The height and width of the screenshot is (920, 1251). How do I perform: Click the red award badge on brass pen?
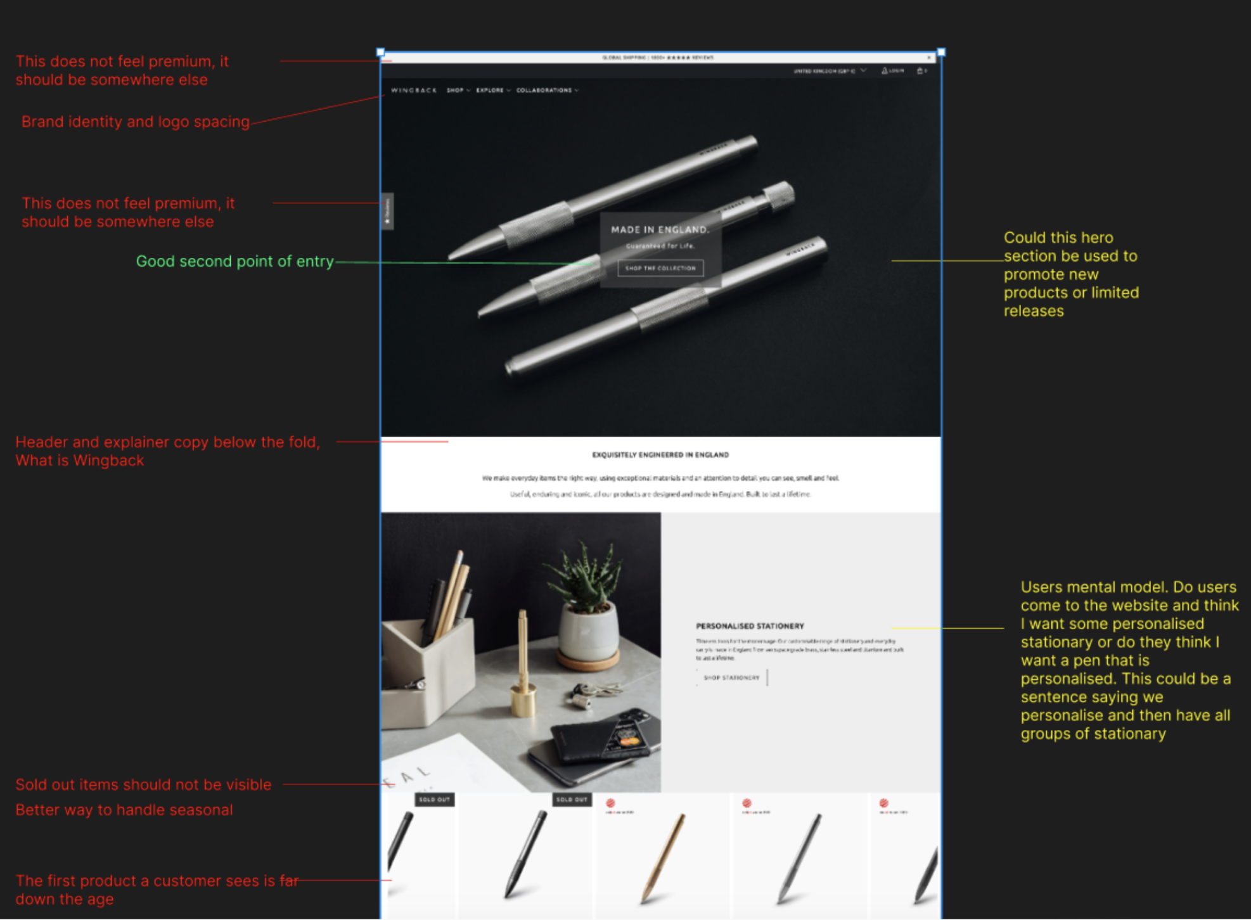tap(610, 803)
